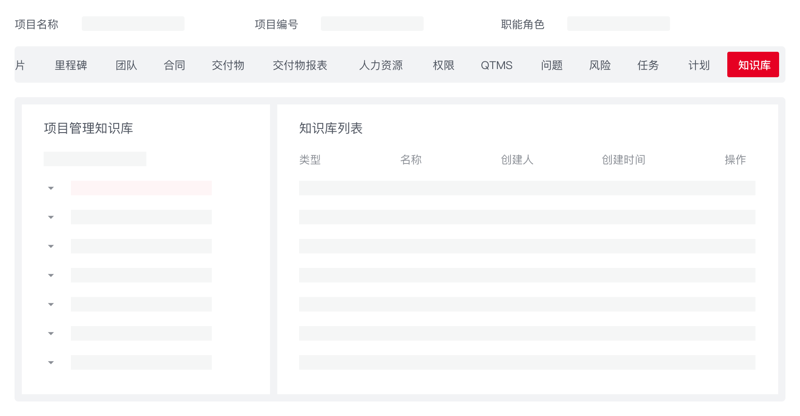This screenshot has height=416, width=800.
Task: Click the 项目名称 field
Action: (133, 24)
